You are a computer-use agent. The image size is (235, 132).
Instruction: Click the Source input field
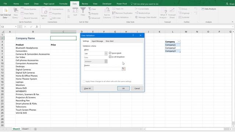[x=103, y=69]
